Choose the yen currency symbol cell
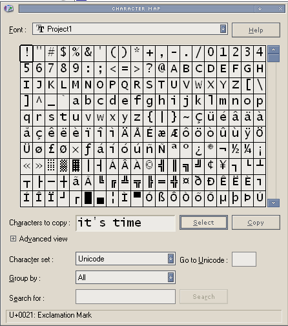Viewport: 288px width, 326px height. tap(223, 166)
